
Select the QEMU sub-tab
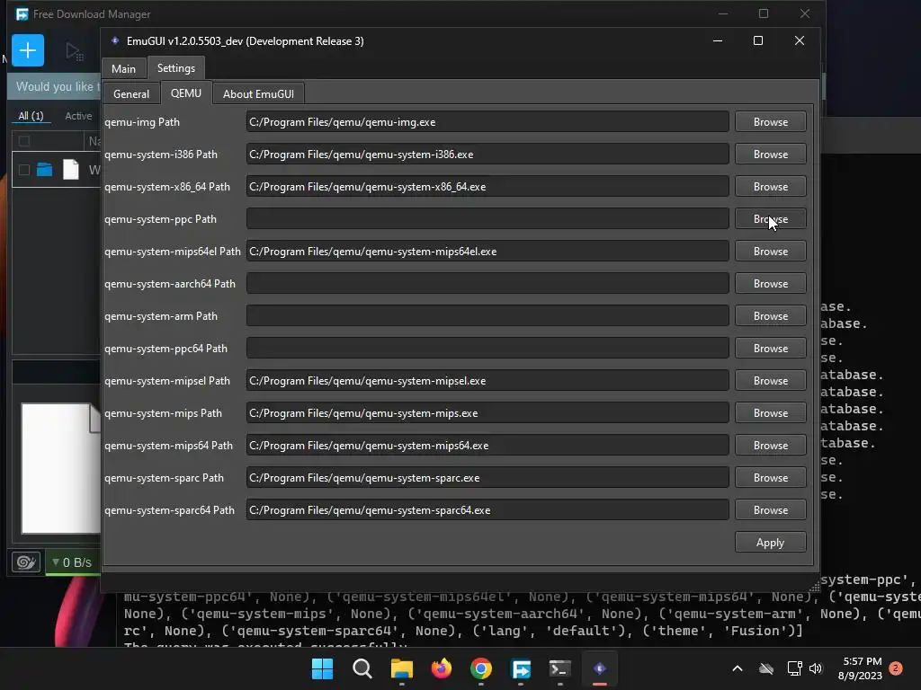[185, 93]
